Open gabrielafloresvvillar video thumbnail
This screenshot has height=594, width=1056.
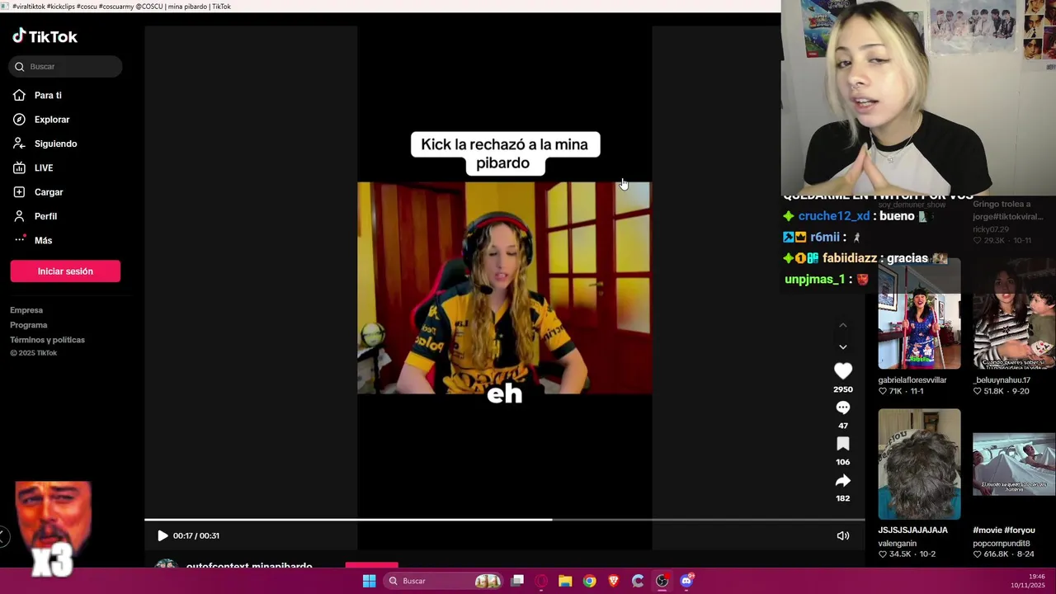[x=919, y=314]
